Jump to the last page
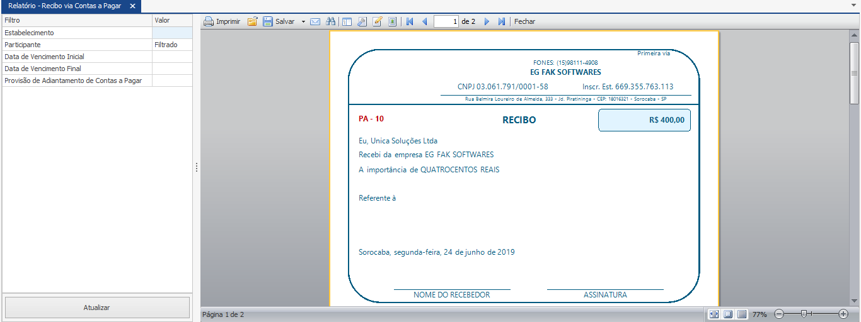The width and height of the screenshot is (861, 322). 502,21
